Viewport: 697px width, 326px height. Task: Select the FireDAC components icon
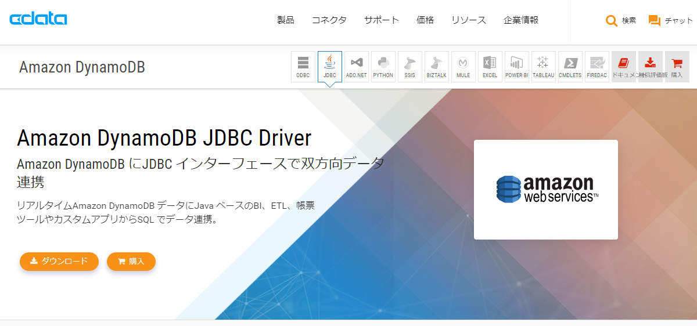tap(597, 67)
